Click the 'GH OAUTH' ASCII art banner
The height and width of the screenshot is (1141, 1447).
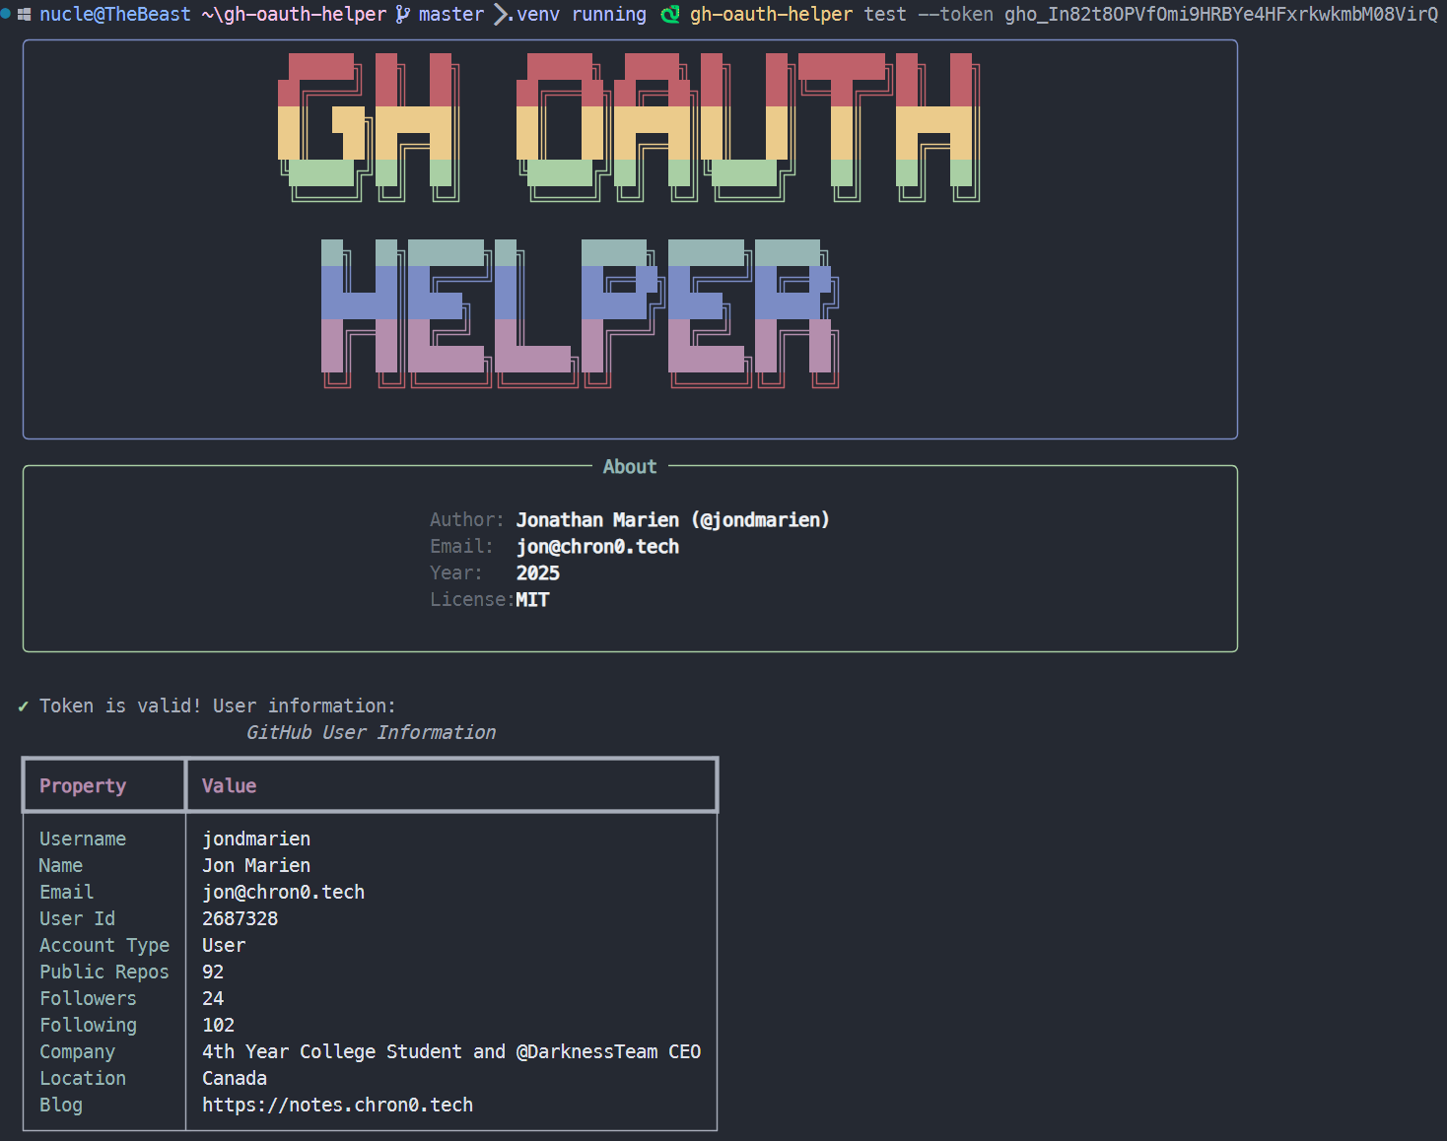pos(629,127)
